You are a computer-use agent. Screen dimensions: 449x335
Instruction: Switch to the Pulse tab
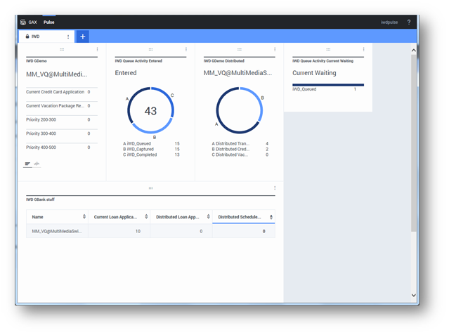click(49, 22)
